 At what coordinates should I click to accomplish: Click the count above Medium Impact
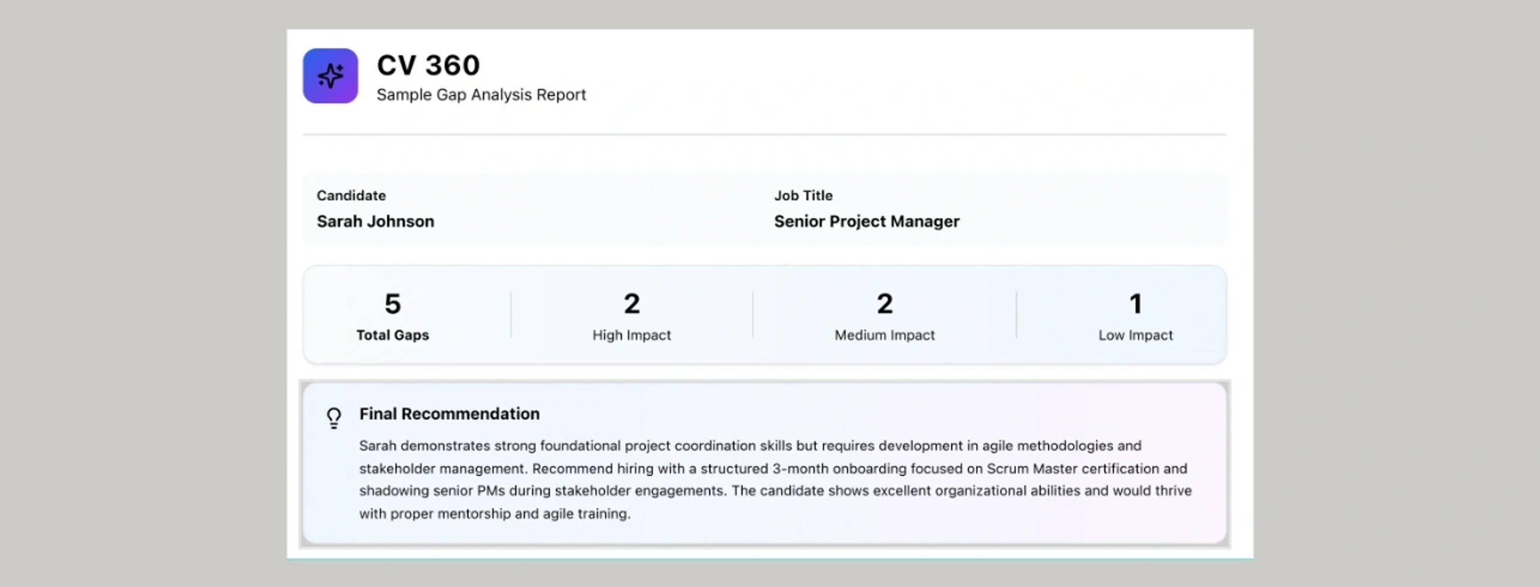[884, 303]
